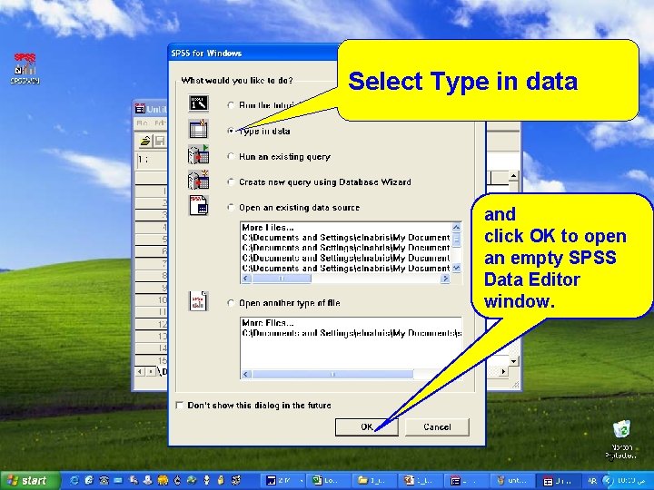This screenshot has width=654, height=490.
Task: Open Norton Protection recycle bin desktop icon
Action: point(621,440)
